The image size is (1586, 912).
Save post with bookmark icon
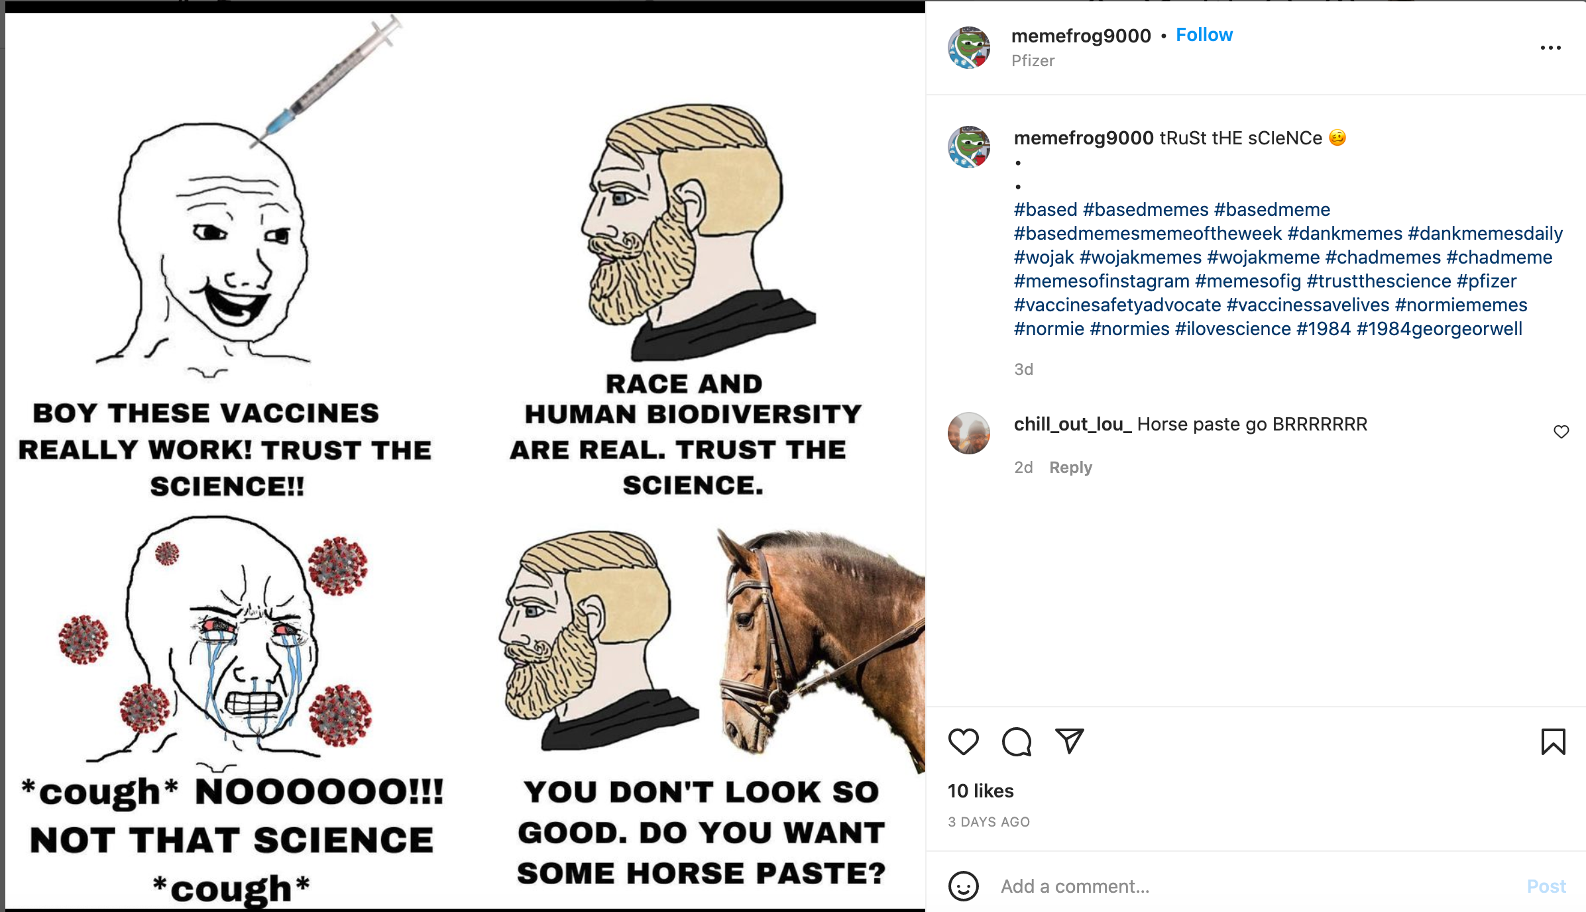click(x=1553, y=742)
